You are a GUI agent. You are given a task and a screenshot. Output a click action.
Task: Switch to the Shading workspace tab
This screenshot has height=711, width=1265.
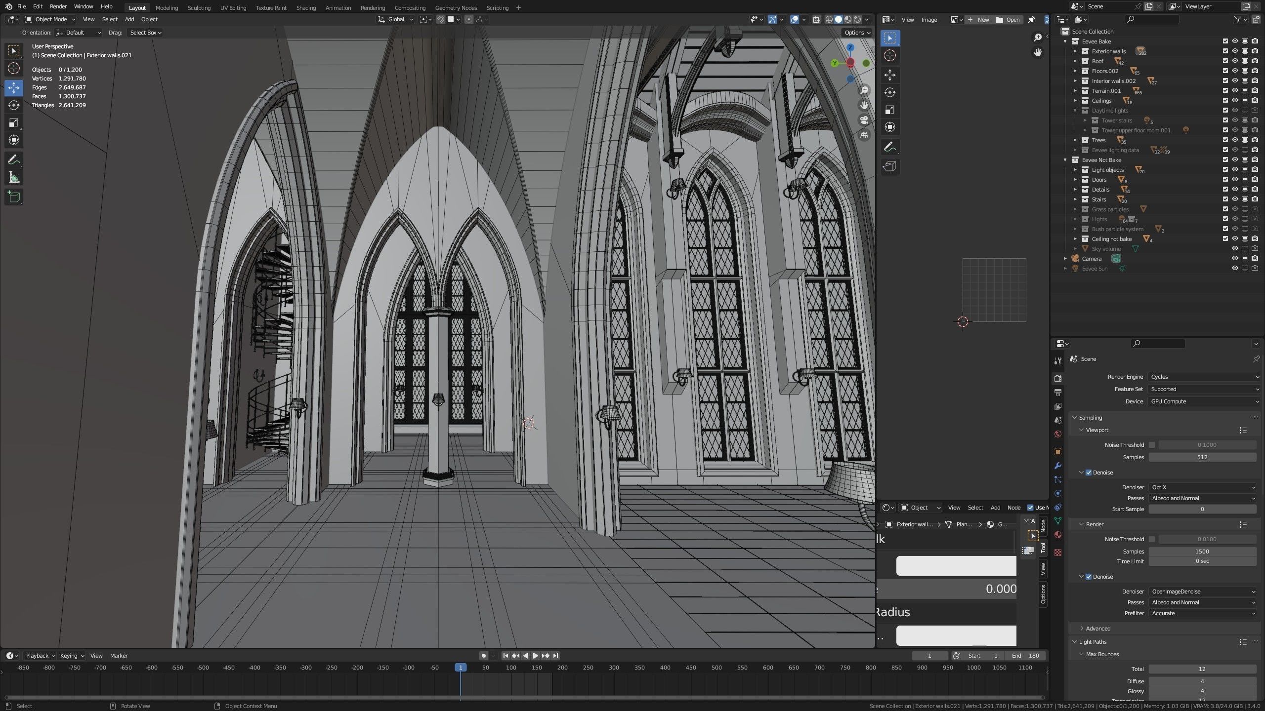305,7
